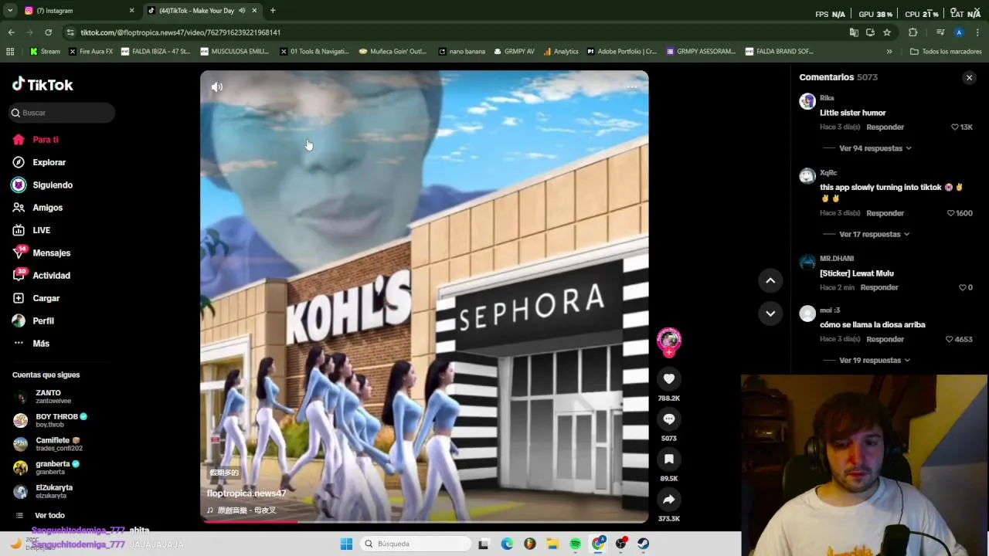The image size is (989, 556).
Task: Reply to MR.DHANI's comment with Responder
Action: pos(879,287)
